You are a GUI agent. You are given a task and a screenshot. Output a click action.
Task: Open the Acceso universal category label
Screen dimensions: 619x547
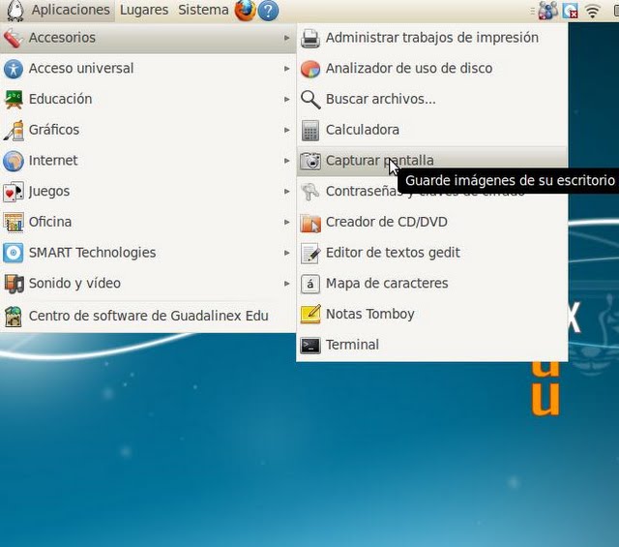pyautogui.click(x=81, y=69)
